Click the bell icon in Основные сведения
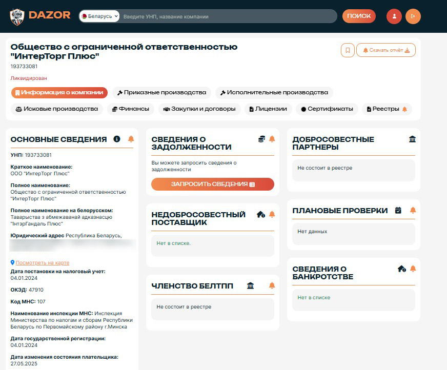447x370 pixels. click(x=131, y=139)
